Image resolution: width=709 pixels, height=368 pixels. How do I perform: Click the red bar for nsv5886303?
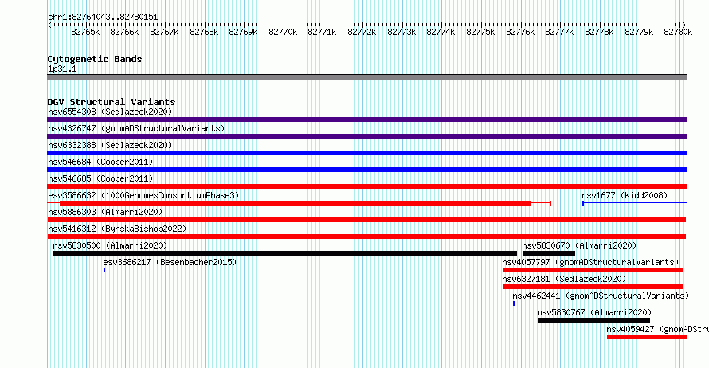tap(366, 220)
